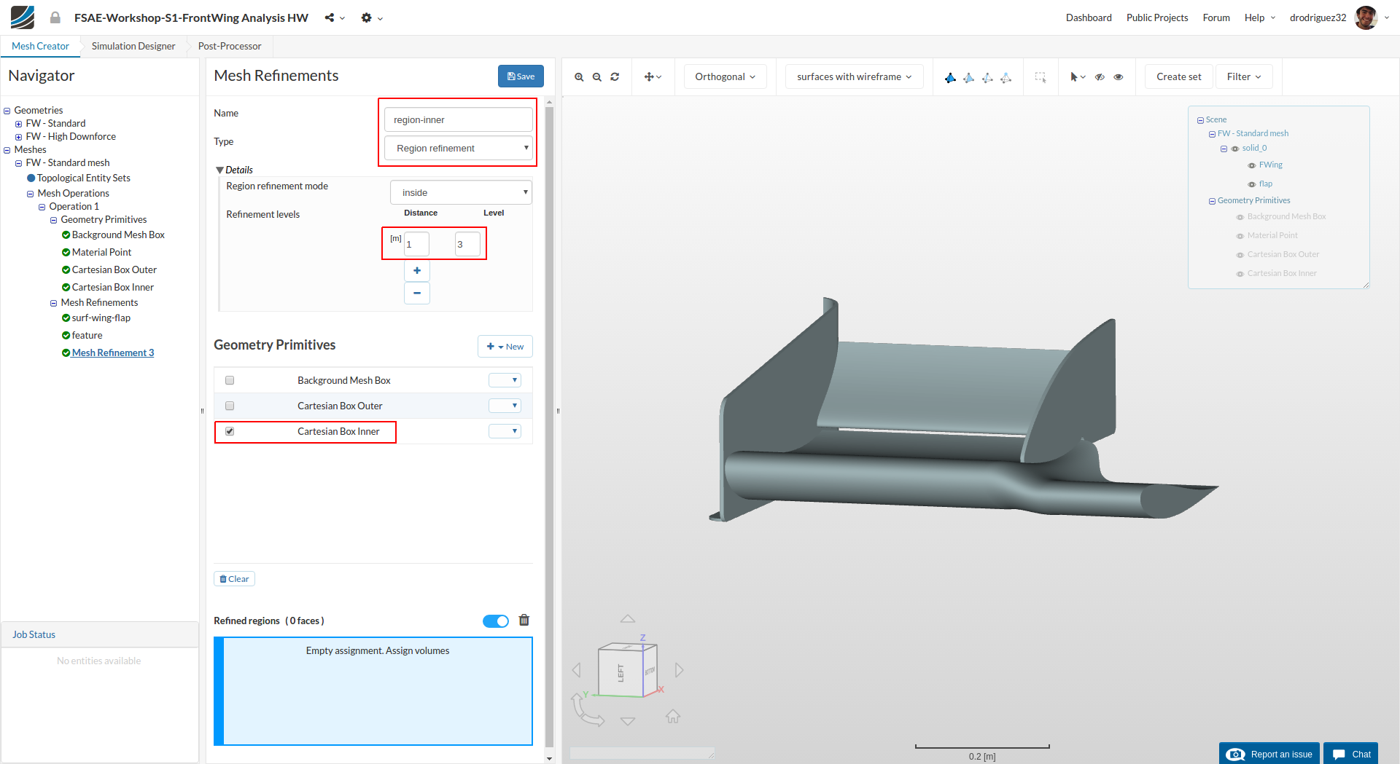Reset the view with the refresh icon
The width and height of the screenshot is (1400, 764).
[x=615, y=77]
